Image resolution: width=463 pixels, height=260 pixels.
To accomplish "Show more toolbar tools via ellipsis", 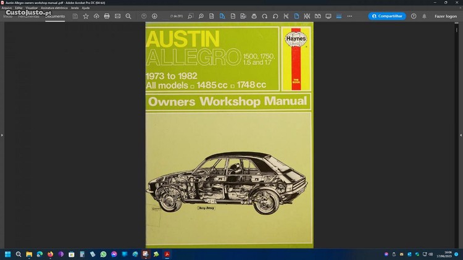I will (349, 16).
